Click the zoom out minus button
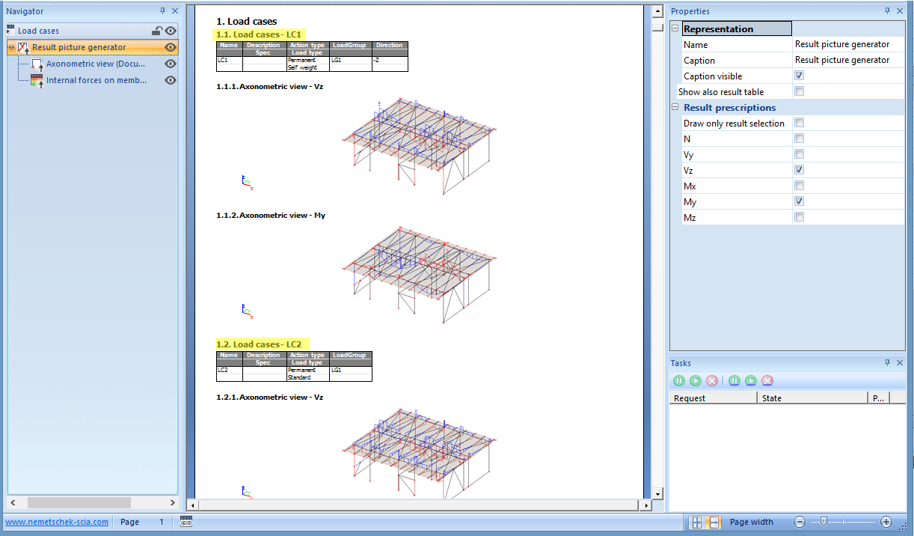 pyautogui.click(x=800, y=522)
